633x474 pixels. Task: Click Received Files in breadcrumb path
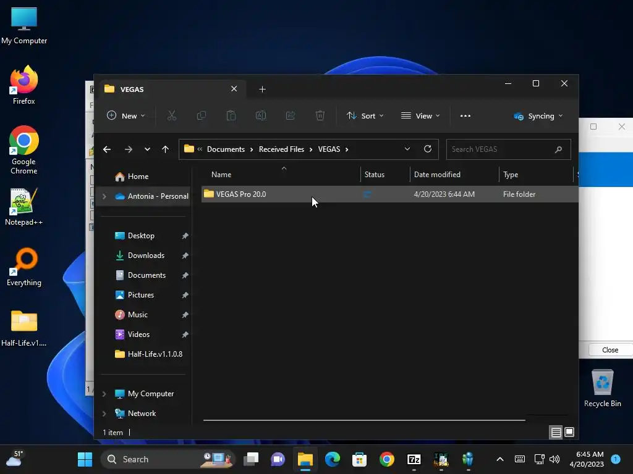[x=281, y=149]
